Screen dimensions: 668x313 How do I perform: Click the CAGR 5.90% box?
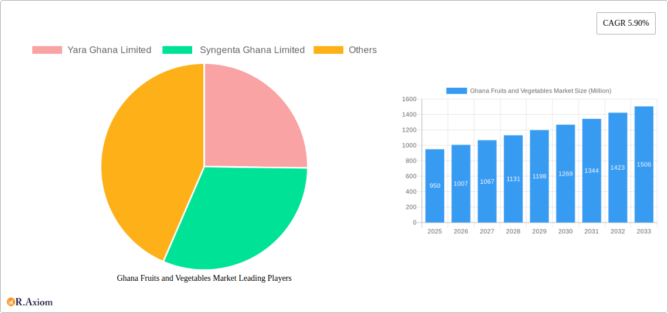(626, 23)
